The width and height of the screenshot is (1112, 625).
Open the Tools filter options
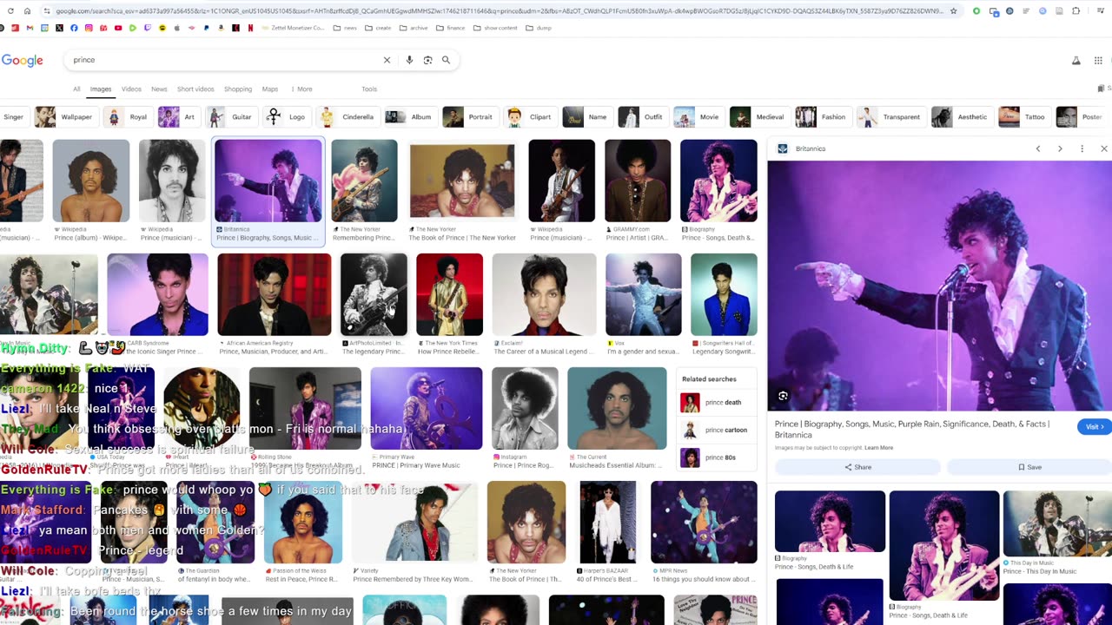click(x=369, y=89)
